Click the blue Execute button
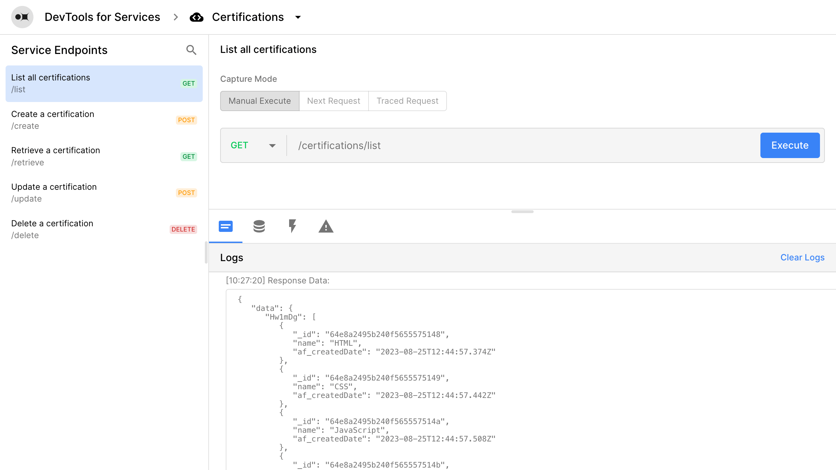 (x=790, y=145)
